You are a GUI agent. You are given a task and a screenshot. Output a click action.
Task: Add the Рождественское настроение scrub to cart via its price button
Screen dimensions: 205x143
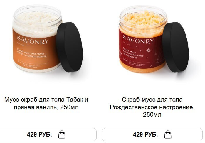[x=152, y=134]
